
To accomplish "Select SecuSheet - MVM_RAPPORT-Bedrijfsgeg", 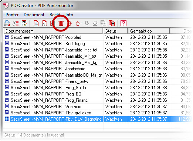I will [x=48, y=44].
